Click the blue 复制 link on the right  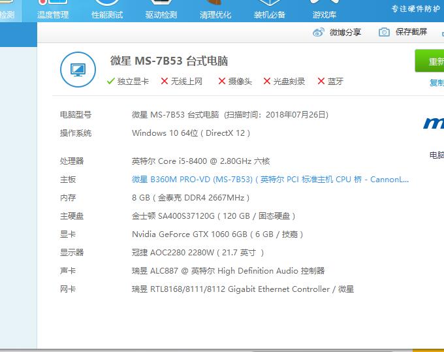coord(436,83)
